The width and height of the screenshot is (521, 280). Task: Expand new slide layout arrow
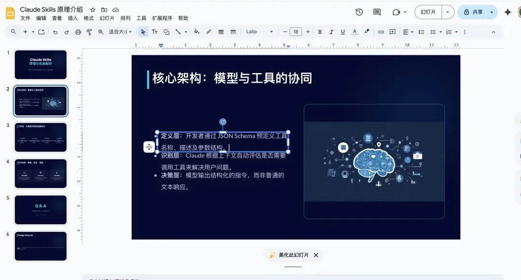pyautogui.click(x=33, y=32)
